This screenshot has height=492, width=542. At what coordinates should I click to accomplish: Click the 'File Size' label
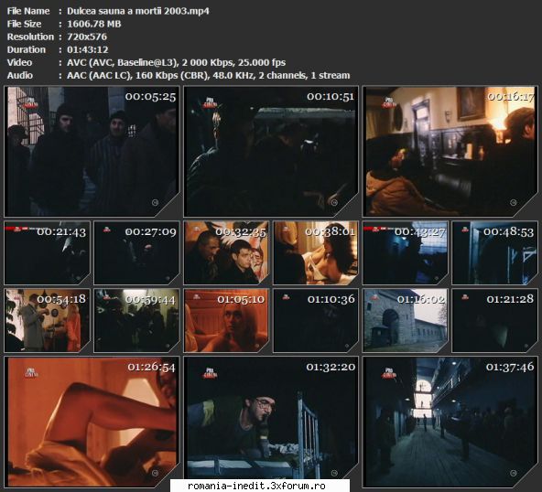(x=24, y=24)
